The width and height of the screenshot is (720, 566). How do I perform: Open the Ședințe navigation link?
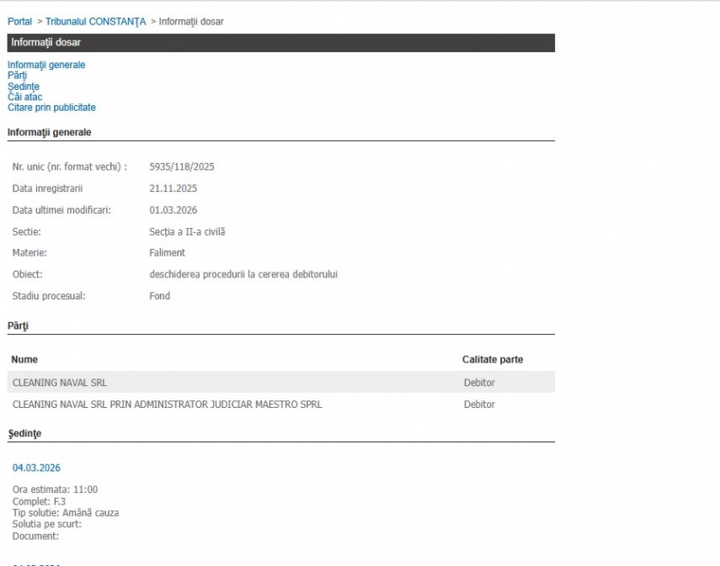pos(24,87)
